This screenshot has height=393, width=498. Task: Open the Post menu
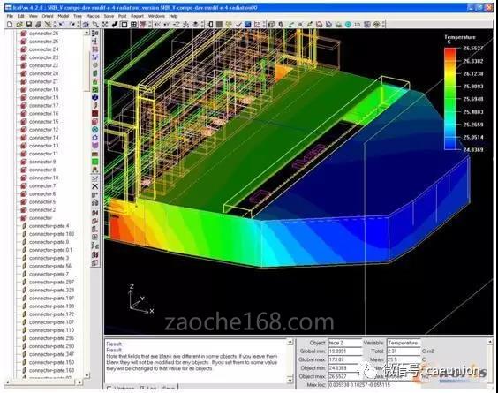[122, 16]
